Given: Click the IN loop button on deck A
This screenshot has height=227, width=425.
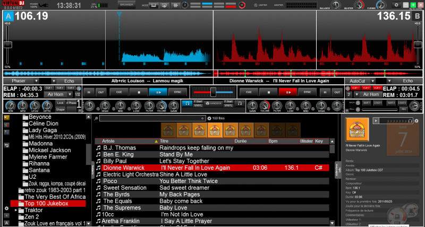Looking at the screenshot, I should (x=89, y=91).
